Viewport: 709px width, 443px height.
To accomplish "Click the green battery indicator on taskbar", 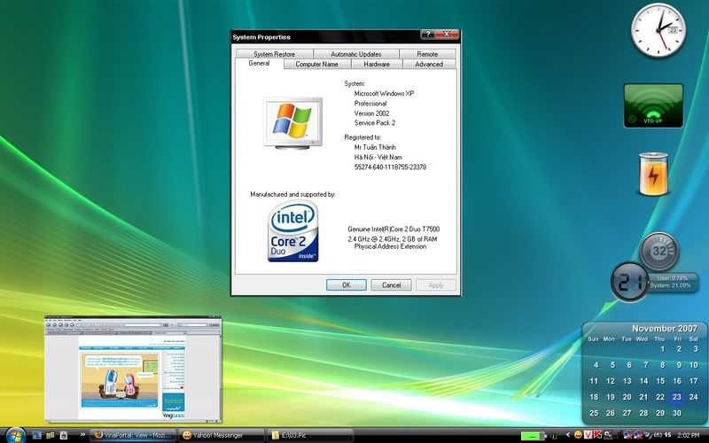I will click(x=534, y=435).
